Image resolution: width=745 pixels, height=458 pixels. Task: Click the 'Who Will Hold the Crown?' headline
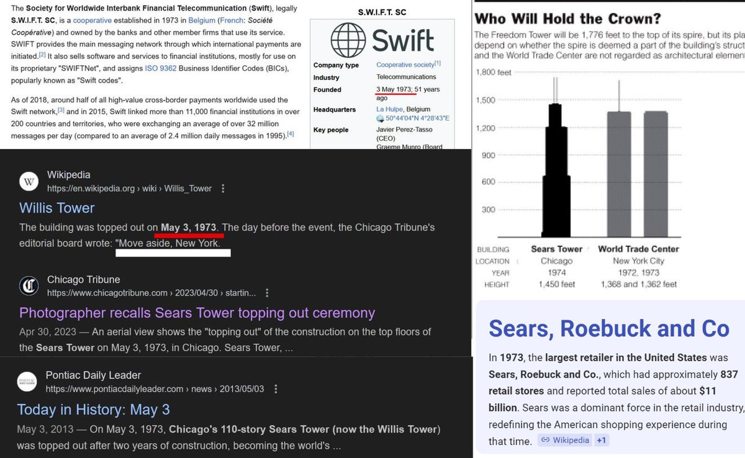point(568,17)
